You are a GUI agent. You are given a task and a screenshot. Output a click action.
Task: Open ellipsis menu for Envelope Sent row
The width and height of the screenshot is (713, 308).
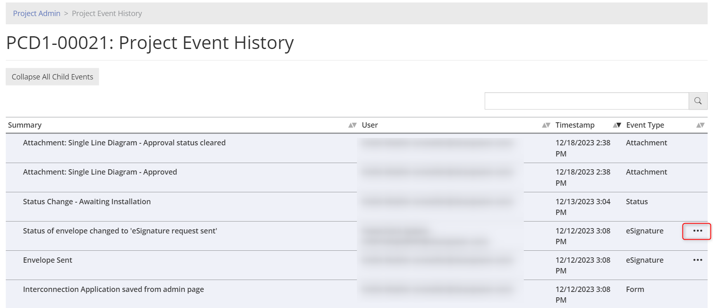697,260
